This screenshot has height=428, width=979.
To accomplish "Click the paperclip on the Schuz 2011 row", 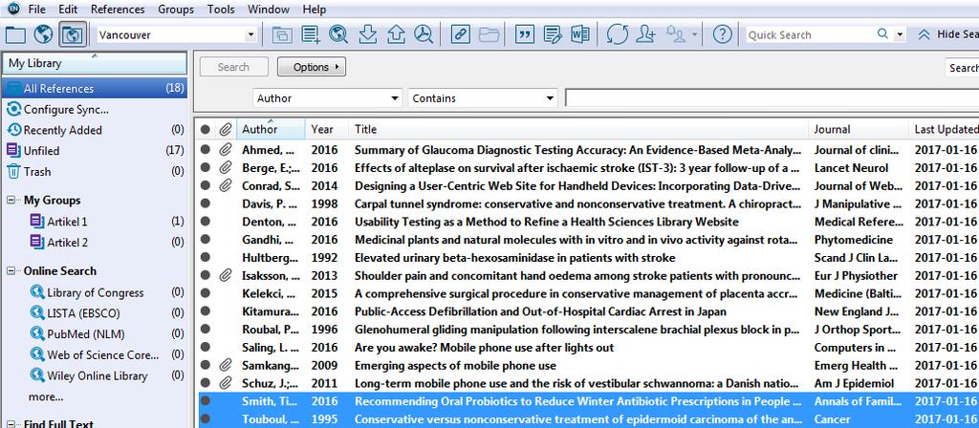I will coord(226,384).
